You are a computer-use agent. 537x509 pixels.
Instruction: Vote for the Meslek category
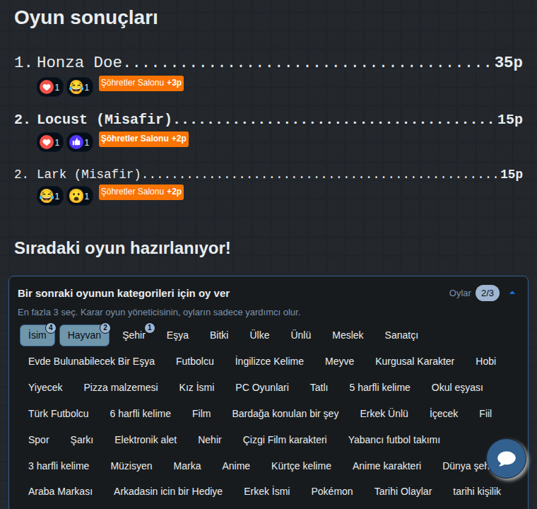[x=348, y=335]
